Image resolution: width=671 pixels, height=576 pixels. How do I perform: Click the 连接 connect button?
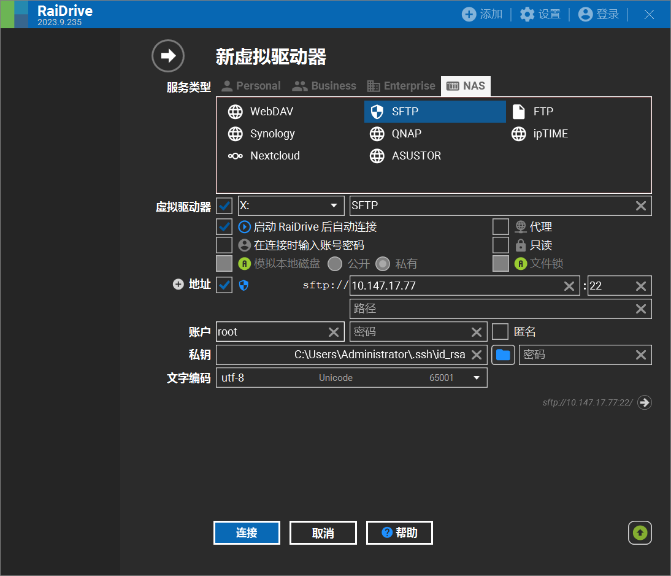pos(247,533)
